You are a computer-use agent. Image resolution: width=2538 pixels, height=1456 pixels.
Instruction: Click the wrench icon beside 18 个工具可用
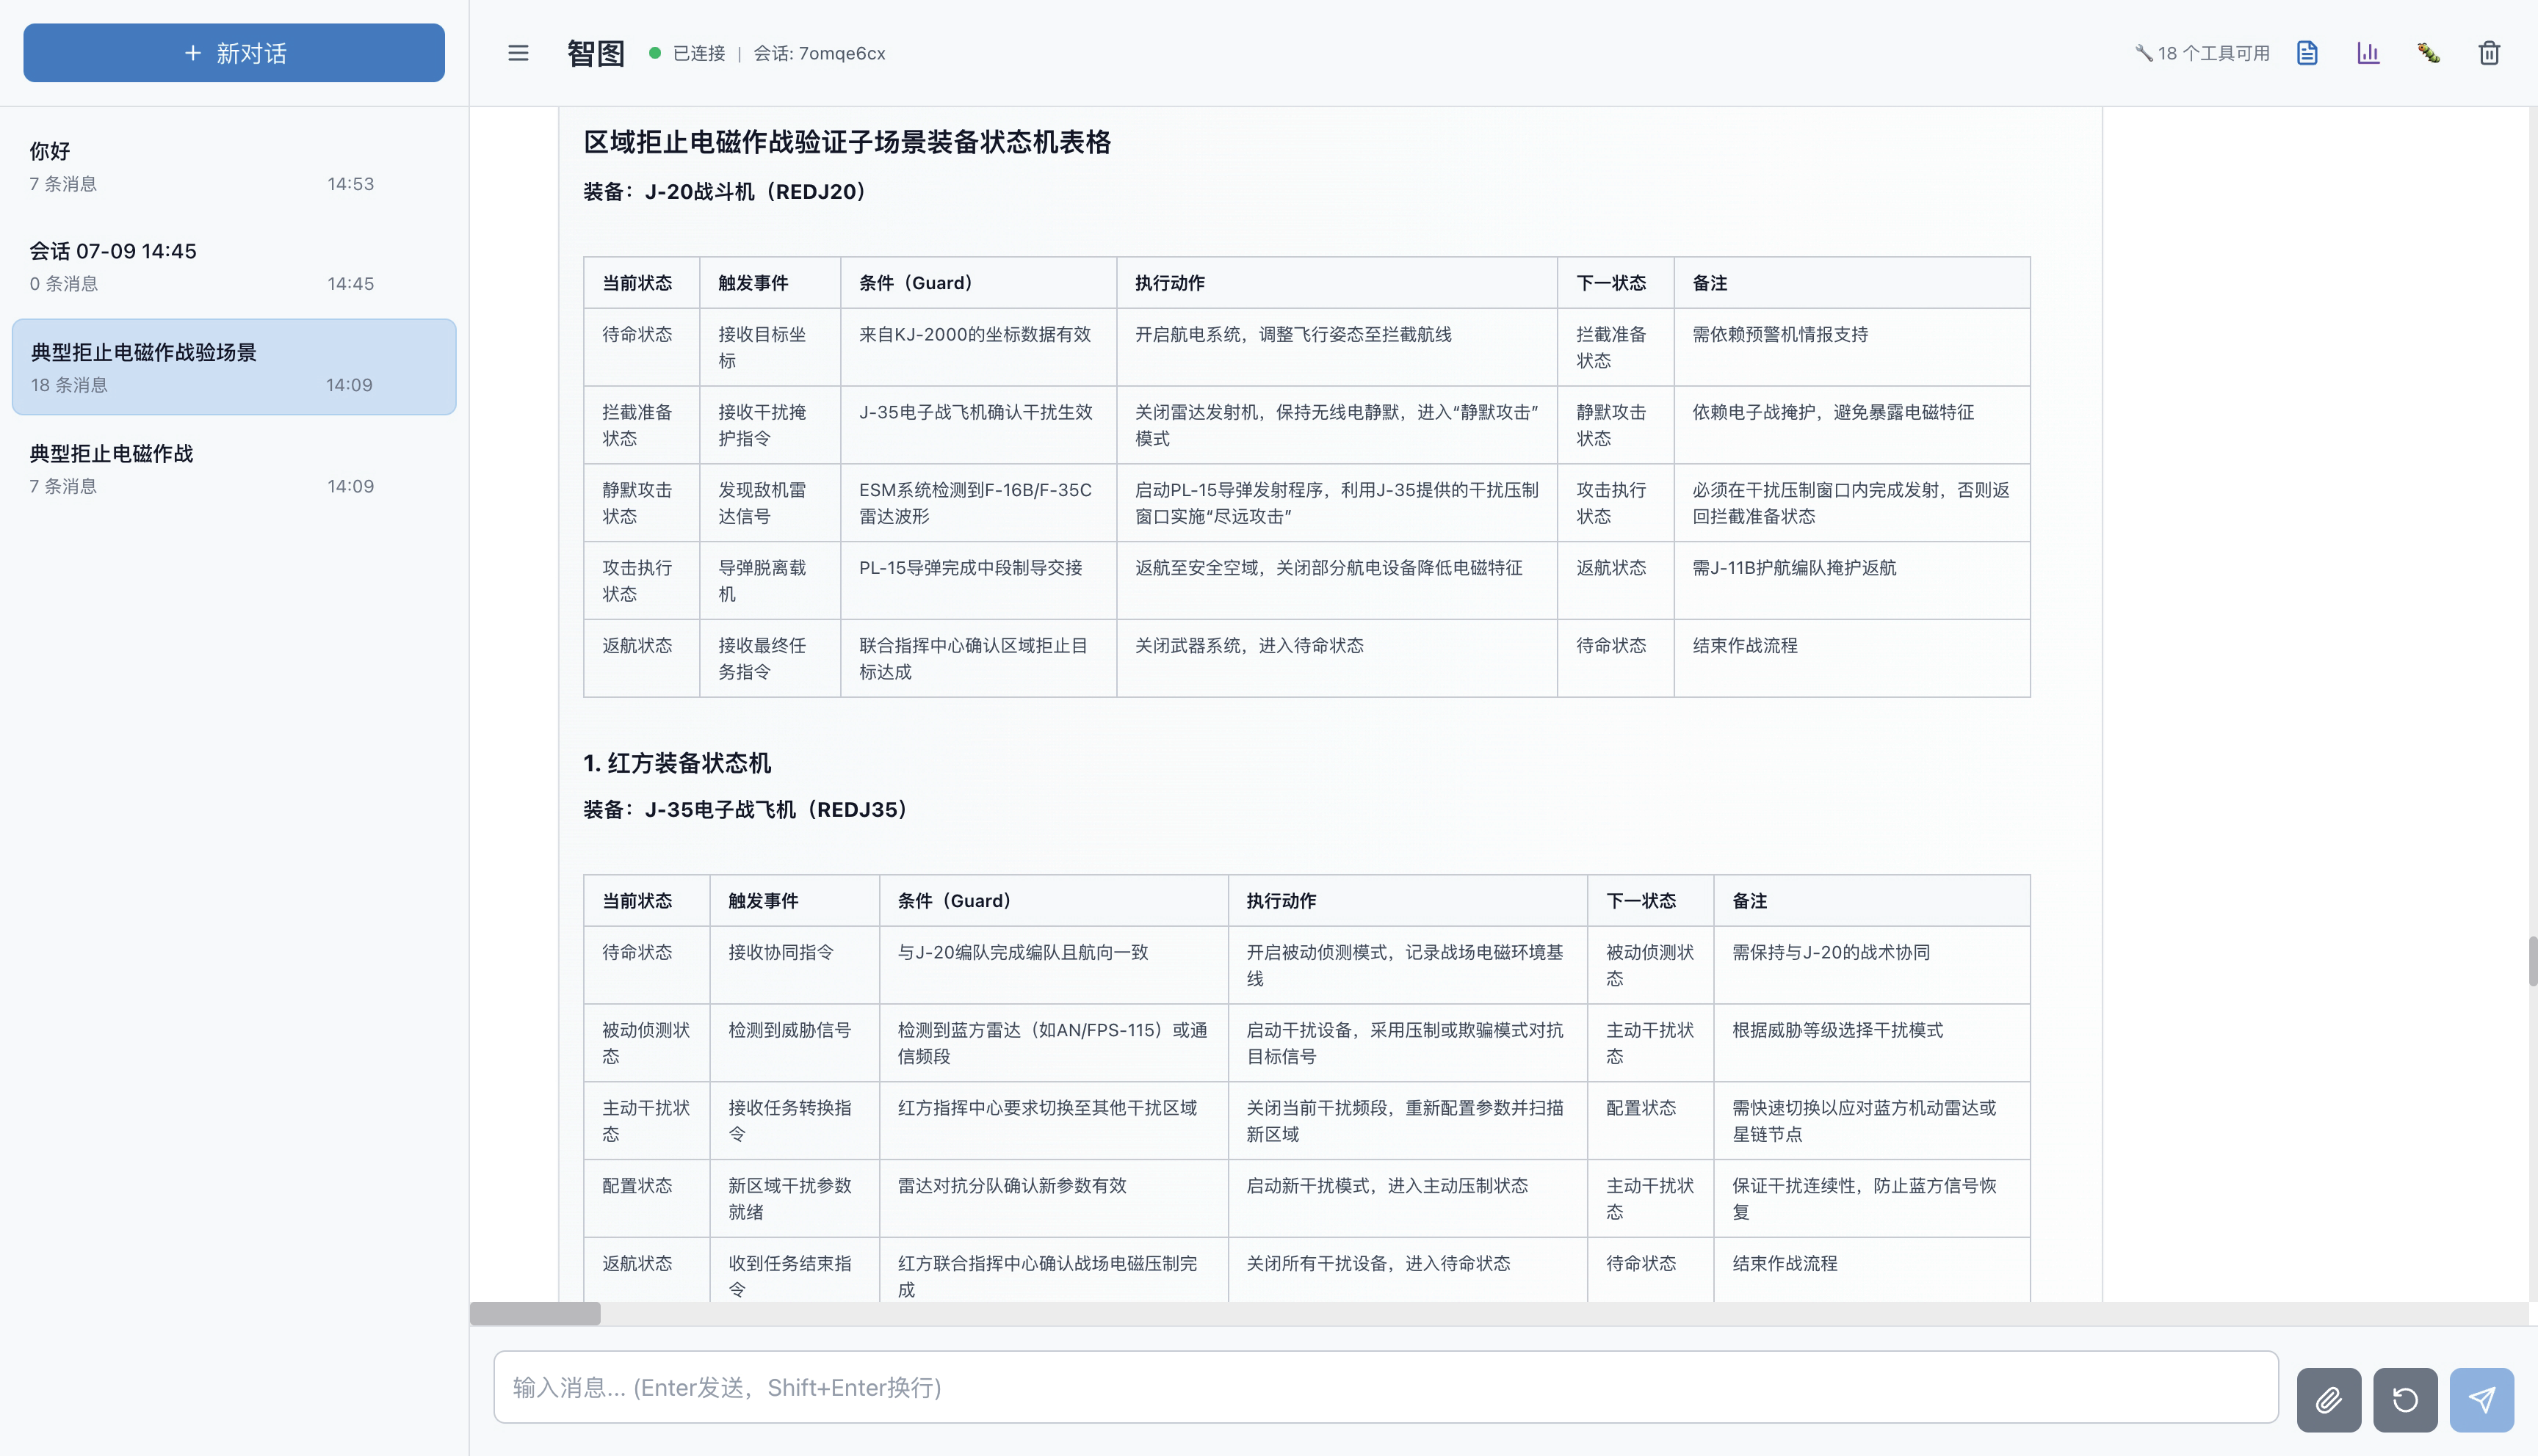pos(2143,53)
